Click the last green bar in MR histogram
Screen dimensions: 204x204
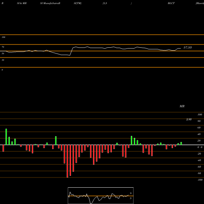pos(181,144)
